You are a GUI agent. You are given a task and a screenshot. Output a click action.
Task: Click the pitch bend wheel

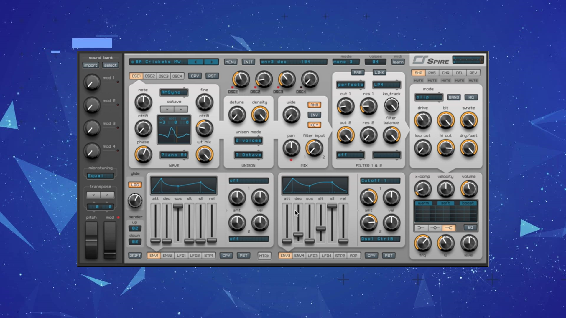point(91,240)
